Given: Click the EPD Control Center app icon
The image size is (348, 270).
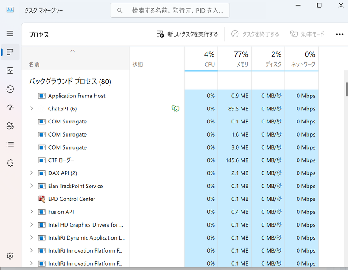Looking at the screenshot, I should click(41, 199).
